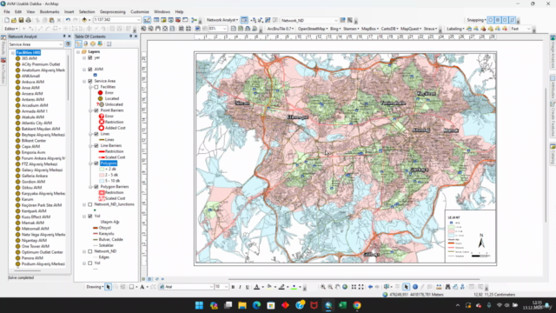Collapse the Facilities (40) tree node
This screenshot has height=313, width=556.
tap(13, 52)
